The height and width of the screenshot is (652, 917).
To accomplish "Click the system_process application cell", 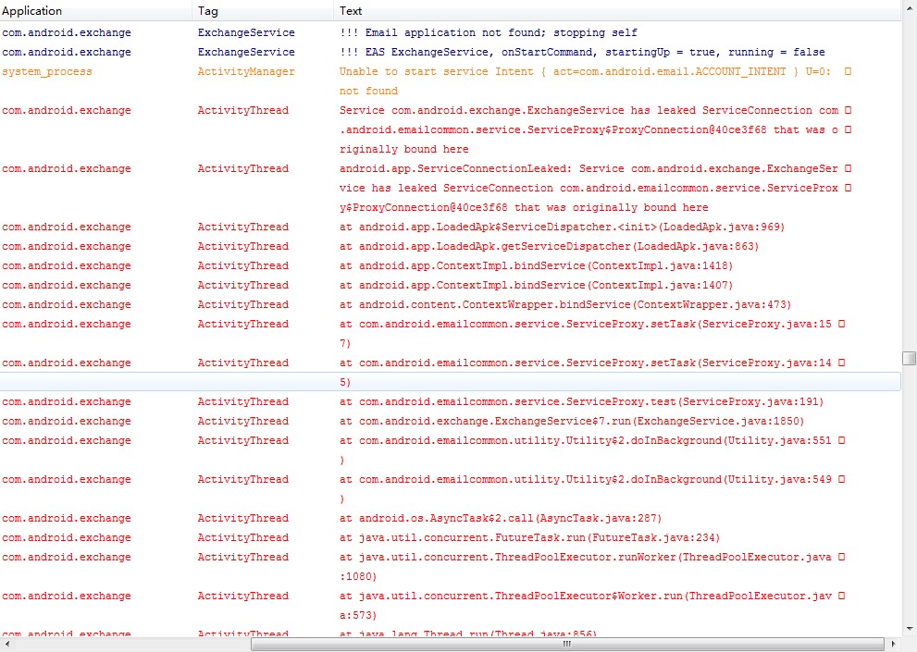I will [x=47, y=71].
